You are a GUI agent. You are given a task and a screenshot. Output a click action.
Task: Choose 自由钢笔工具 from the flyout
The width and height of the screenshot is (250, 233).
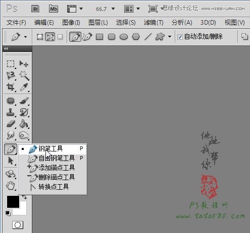pyautogui.click(x=53, y=158)
